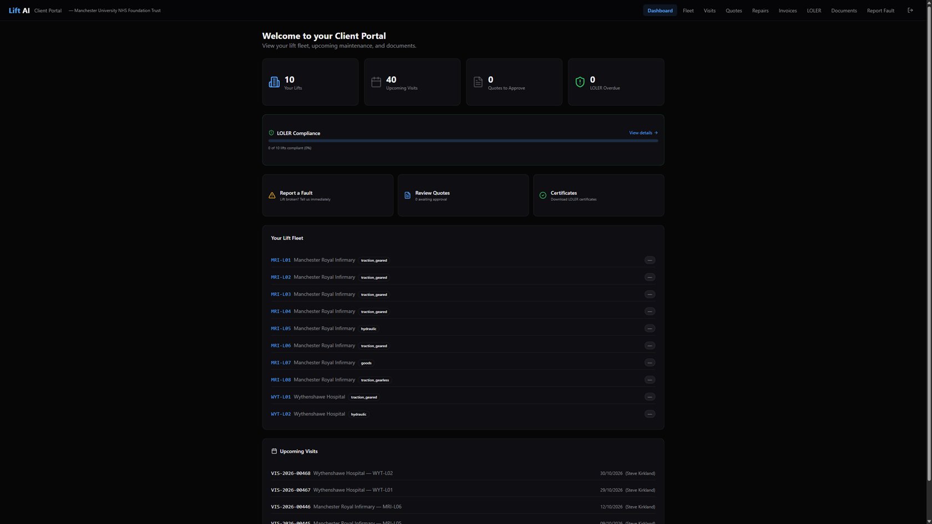Click the Your Lift Fleet heading

(x=287, y=238)
